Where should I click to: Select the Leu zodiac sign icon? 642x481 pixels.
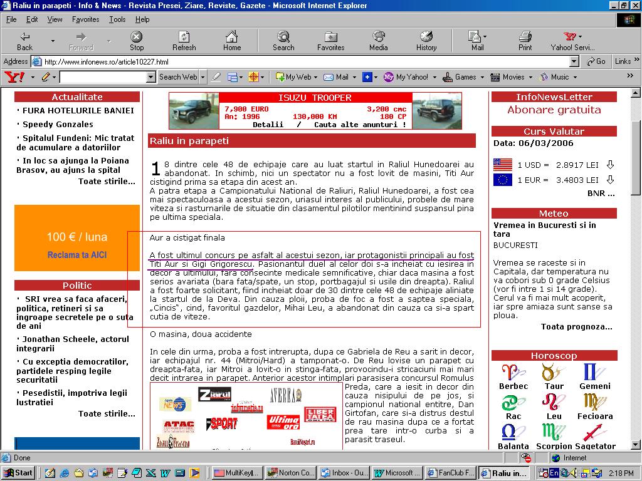554,403
